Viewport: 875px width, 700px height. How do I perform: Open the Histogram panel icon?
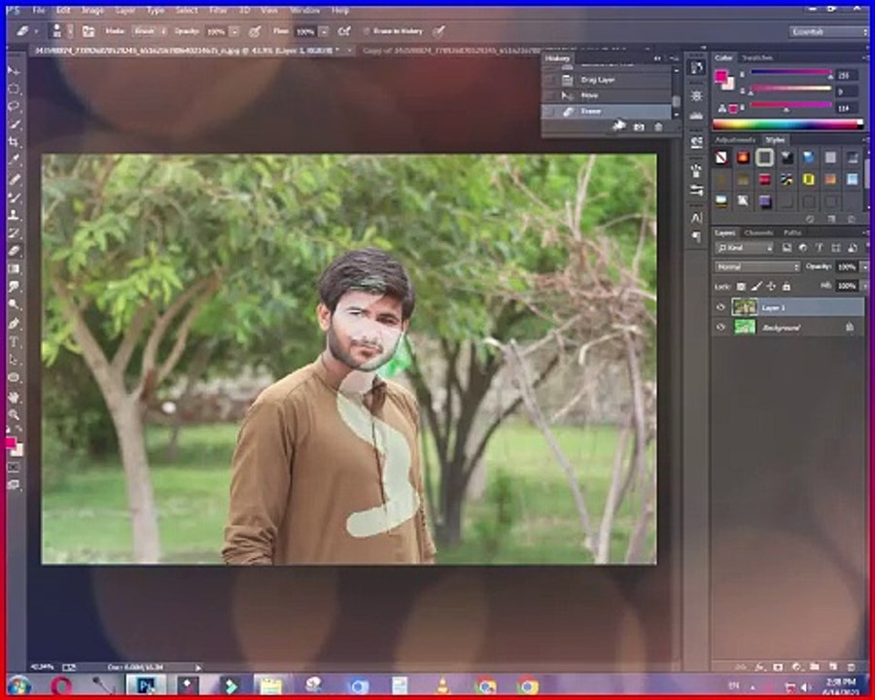click(696, 116)
